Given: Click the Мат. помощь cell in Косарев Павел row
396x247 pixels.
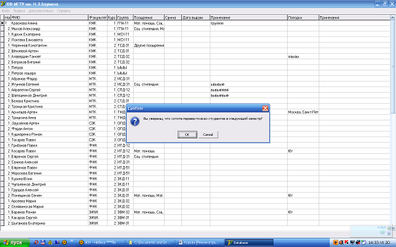Looking at the screenshot, I should (148, 151).
